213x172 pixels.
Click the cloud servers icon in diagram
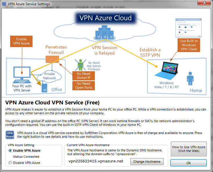104,32
